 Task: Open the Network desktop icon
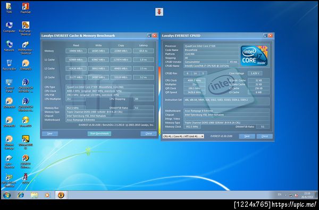coord(9,46)
